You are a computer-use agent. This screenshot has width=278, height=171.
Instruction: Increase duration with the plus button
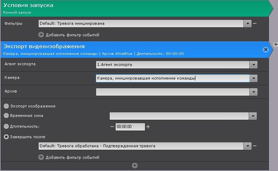(x=148, y=127)
